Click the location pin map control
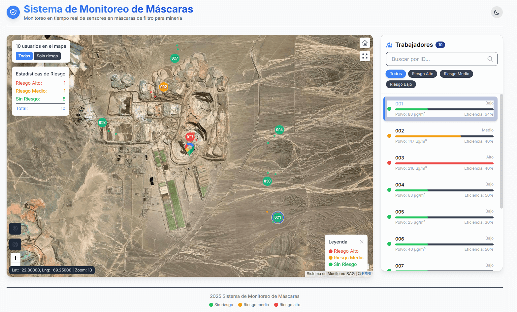Image resolution: width=517 pixels, height=312 pixels. coord(15,229)
